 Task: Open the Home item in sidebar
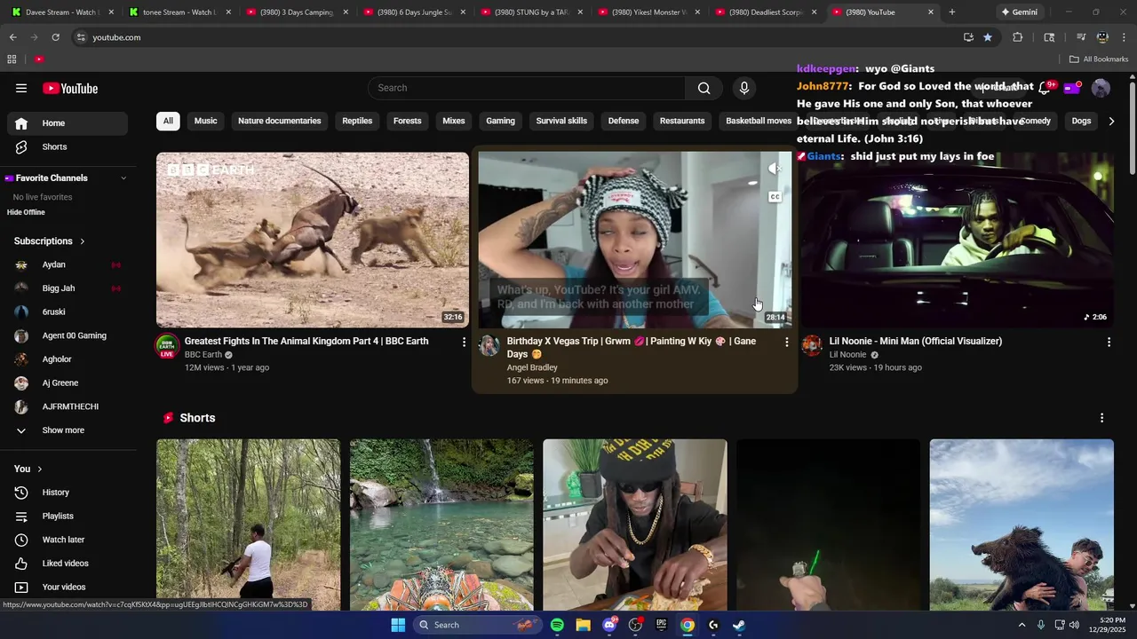point(68,123)
